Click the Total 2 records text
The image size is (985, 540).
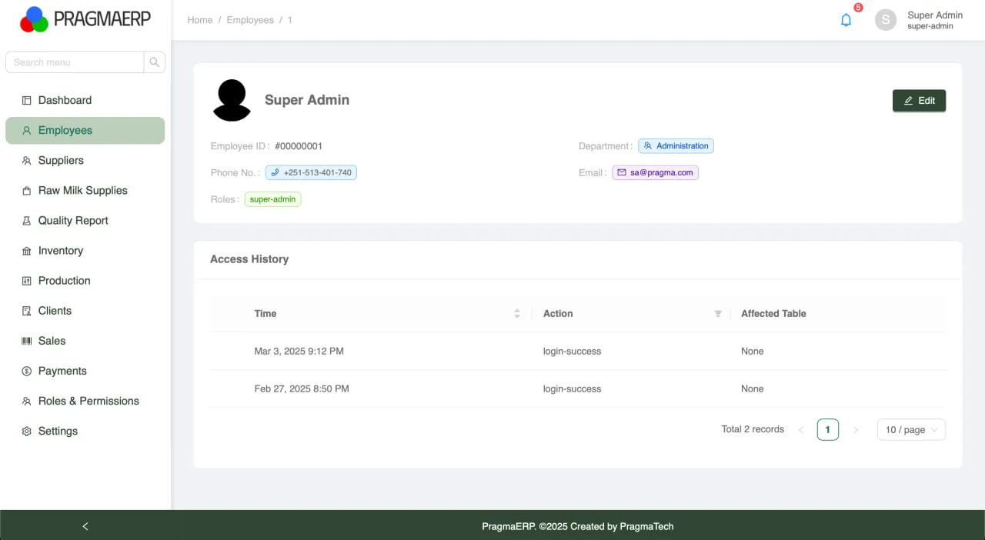(753, 429)
